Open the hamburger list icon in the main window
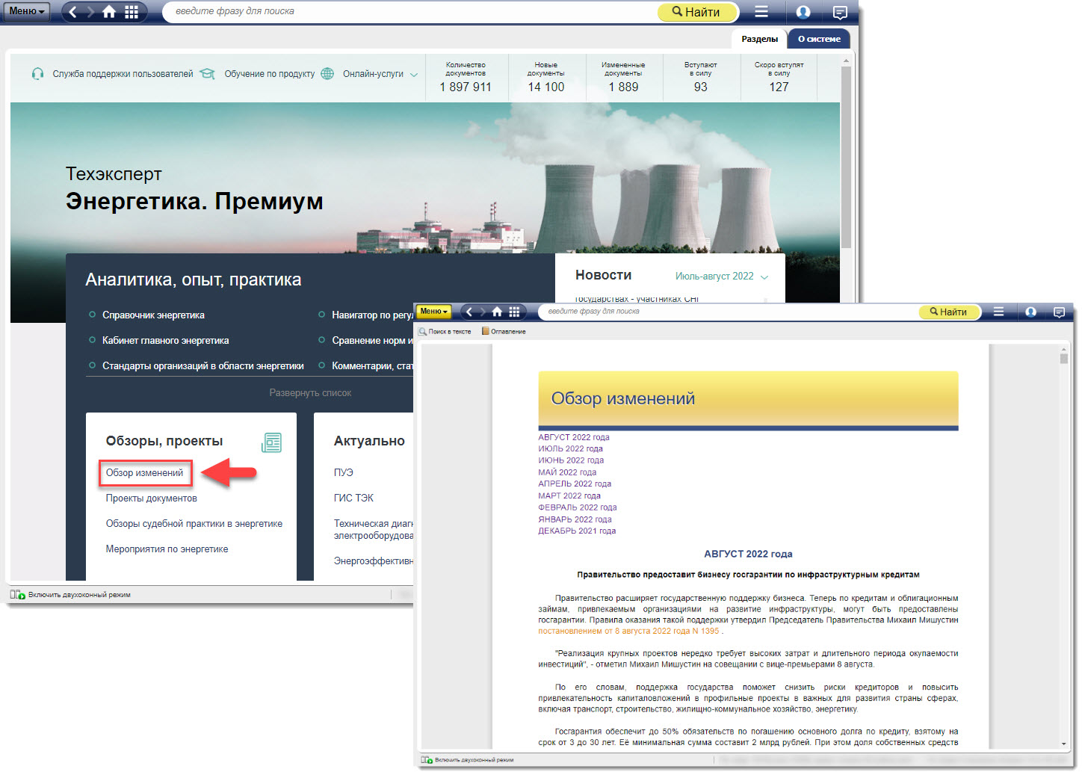Screen dimensions: 1082x775 click(761, 11)
